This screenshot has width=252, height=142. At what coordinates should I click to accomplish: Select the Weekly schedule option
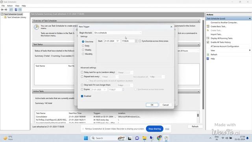click(83, 50)
